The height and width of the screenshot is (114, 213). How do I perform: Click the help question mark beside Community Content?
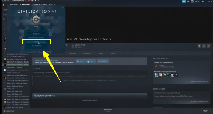tap(54, 96)
